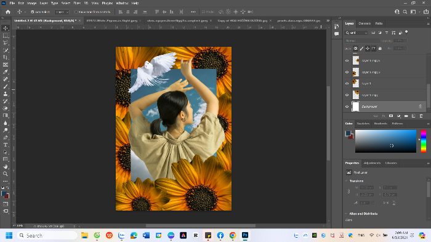Image resolution: width=431 pixels, height=242 pixels.
Task: Open the Image menu
Action: click(31, 3)
